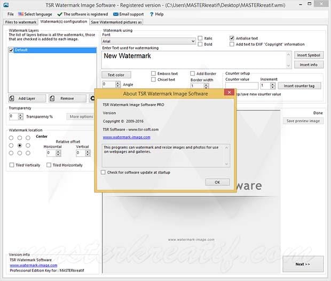Uncheck the Default layer checkbox
331x281 pixels.
(11, 50)
